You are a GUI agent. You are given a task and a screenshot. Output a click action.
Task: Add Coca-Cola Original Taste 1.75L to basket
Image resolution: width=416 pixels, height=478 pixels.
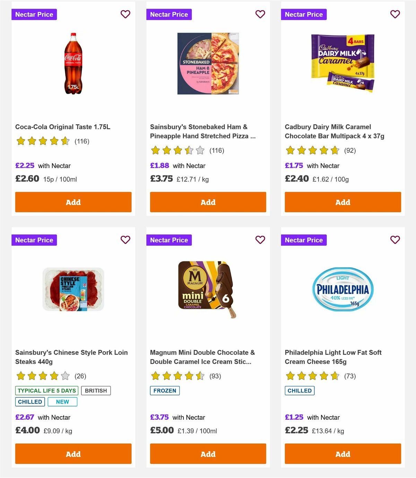pyautogui.click(x=73, y=202)
